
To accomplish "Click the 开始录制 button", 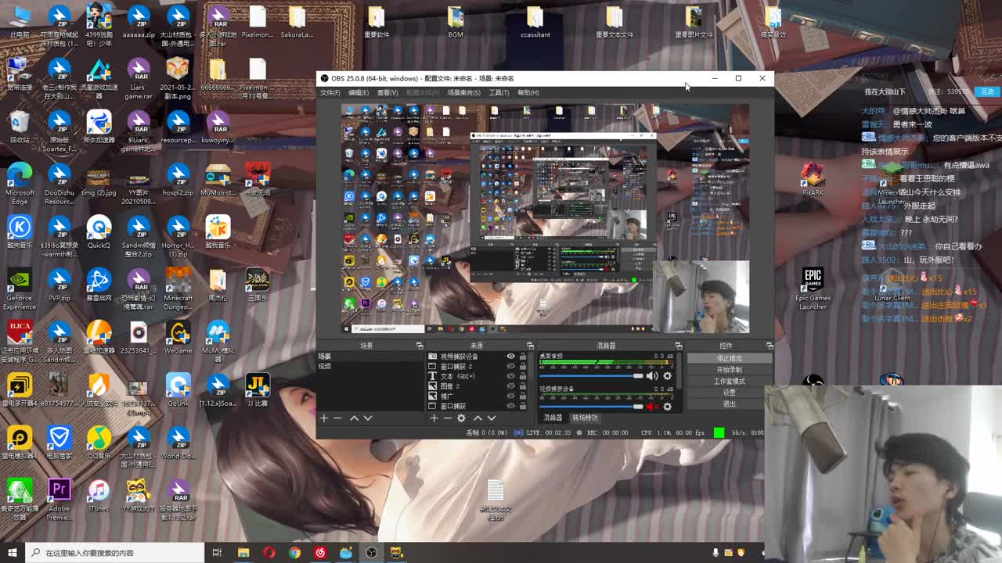I will pyautogui.click(x=730, y=370).
